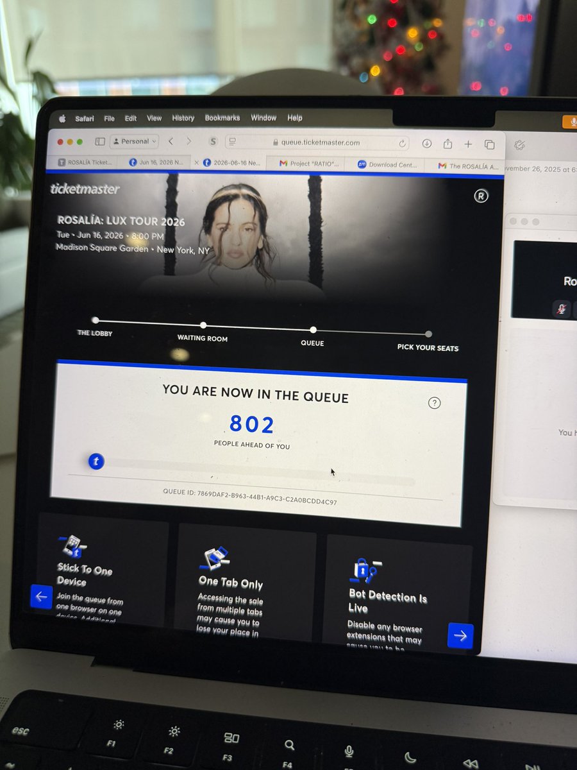The height and width of the screenshot is (770, 577).
Task: Open the Share icon in Safari toolbar
Action: (448, 144)
